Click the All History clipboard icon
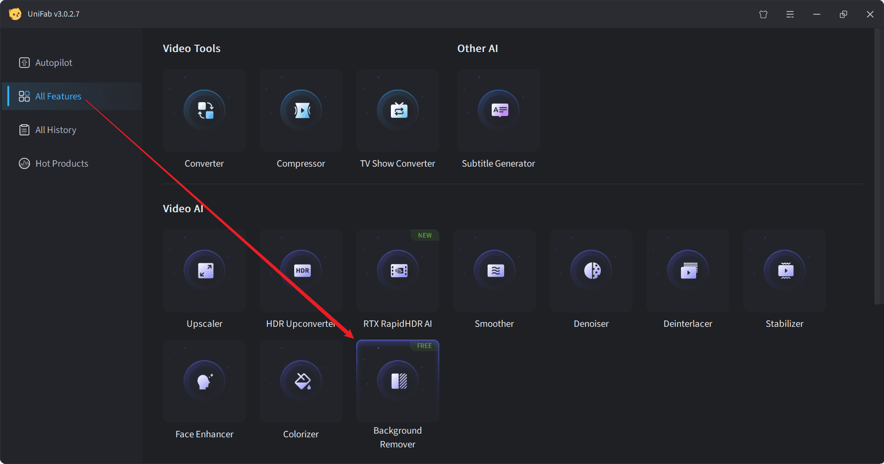884x464 pixels. coord(24,130)
